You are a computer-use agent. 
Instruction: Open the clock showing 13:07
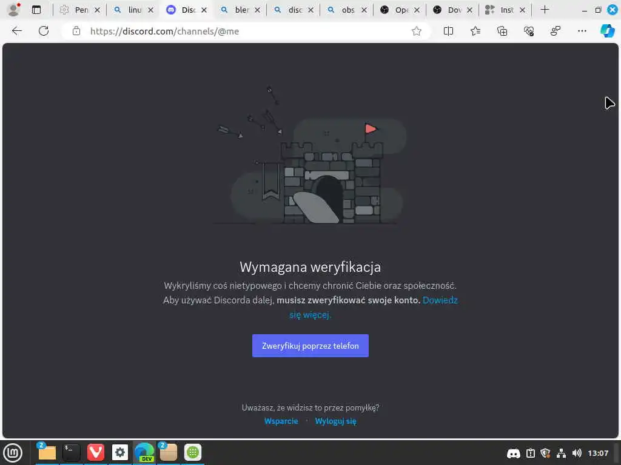click(x=597, y=453)
